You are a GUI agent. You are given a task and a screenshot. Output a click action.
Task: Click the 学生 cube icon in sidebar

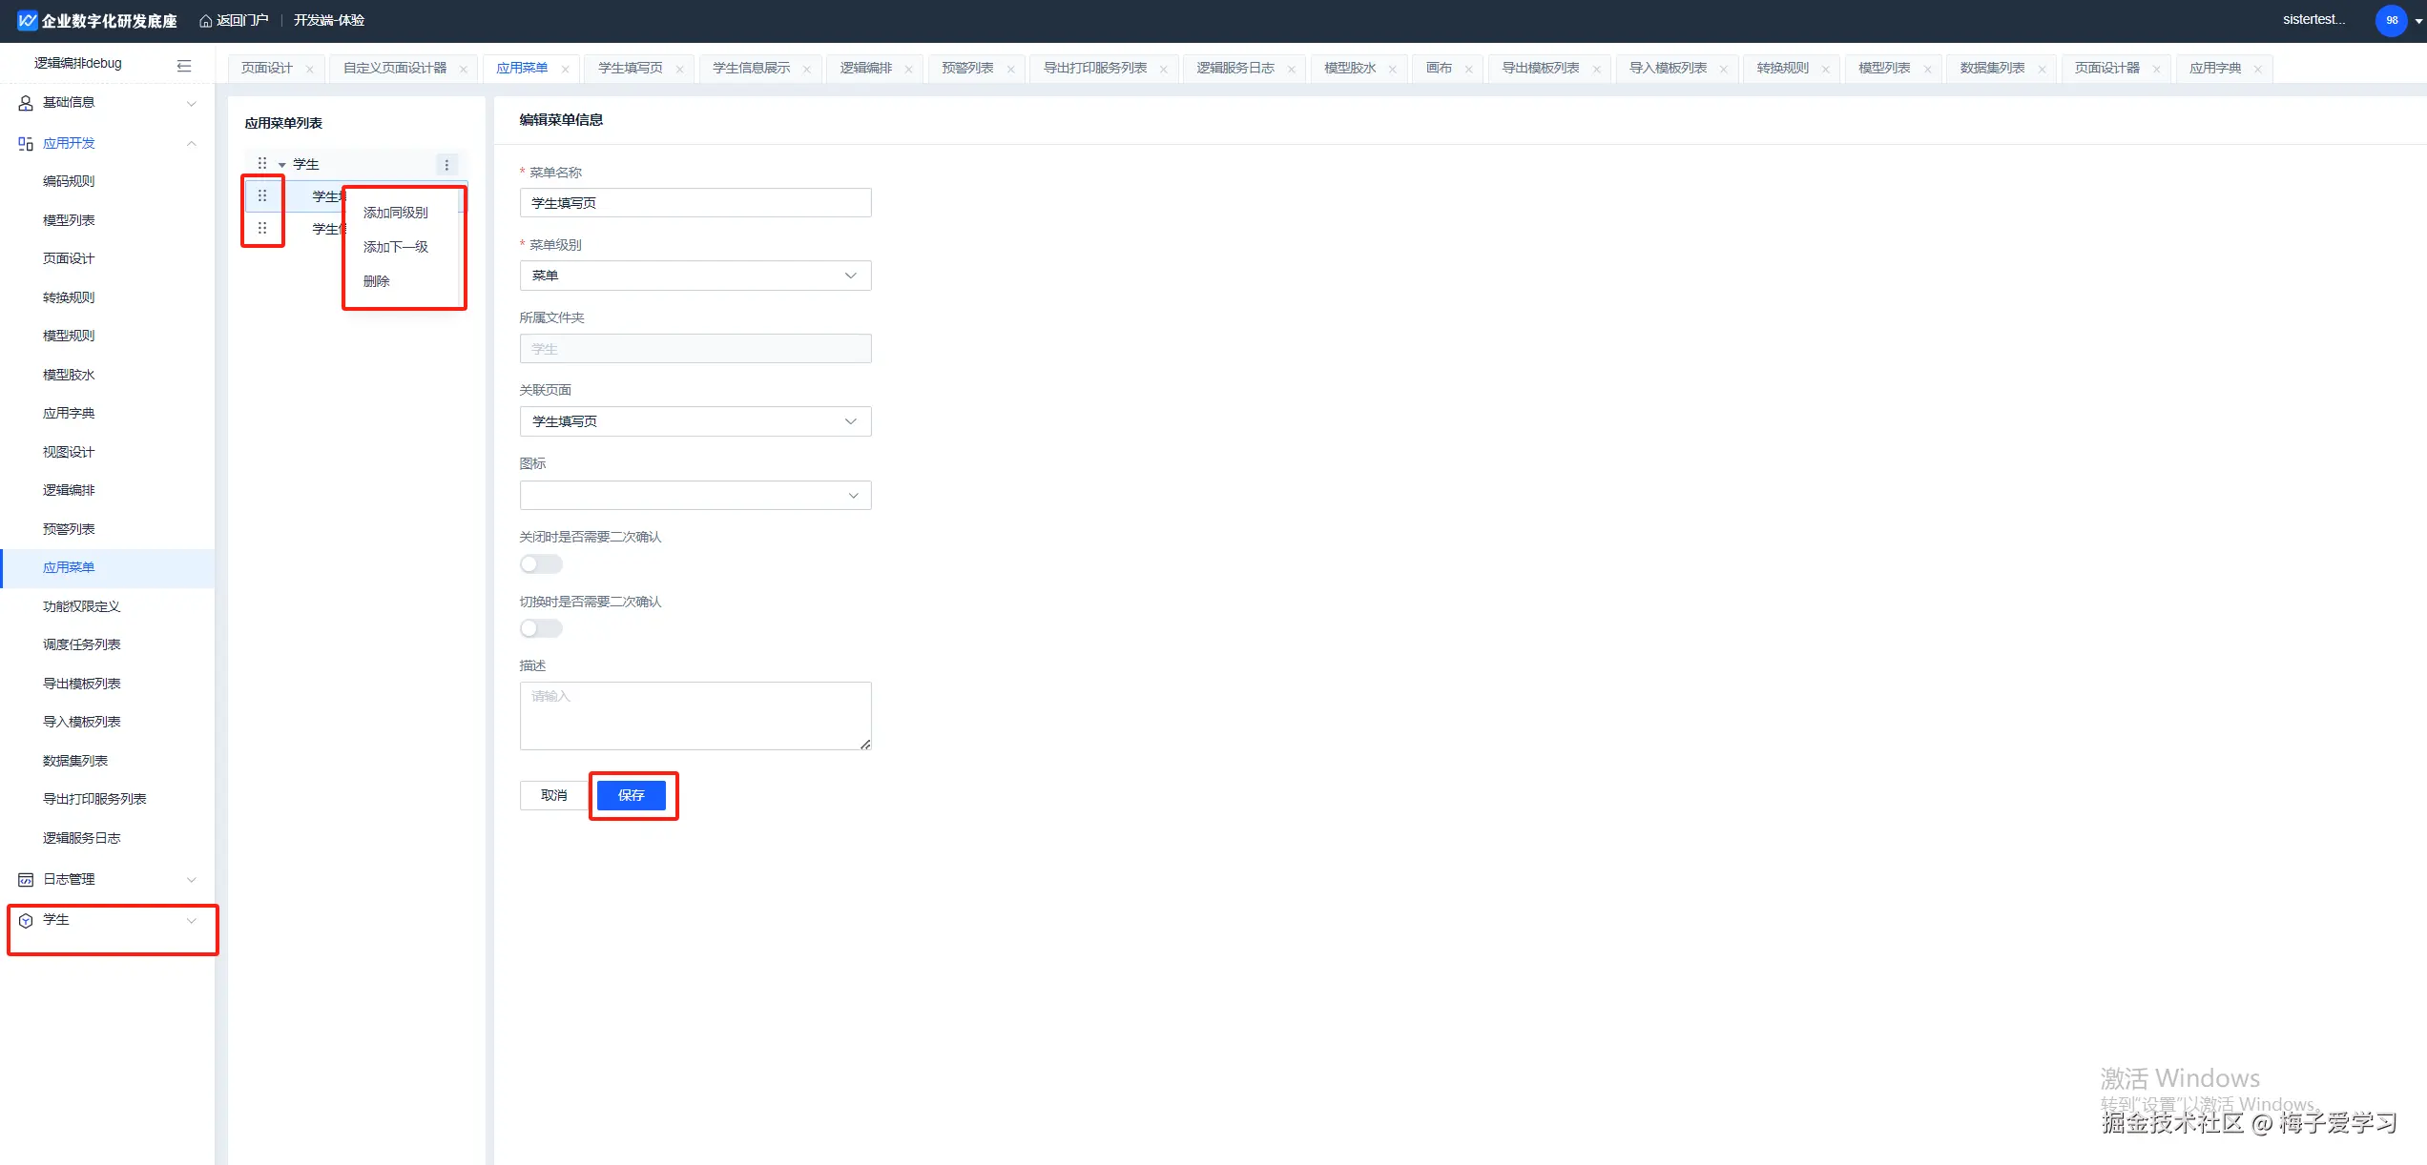(x=26, y=921)
